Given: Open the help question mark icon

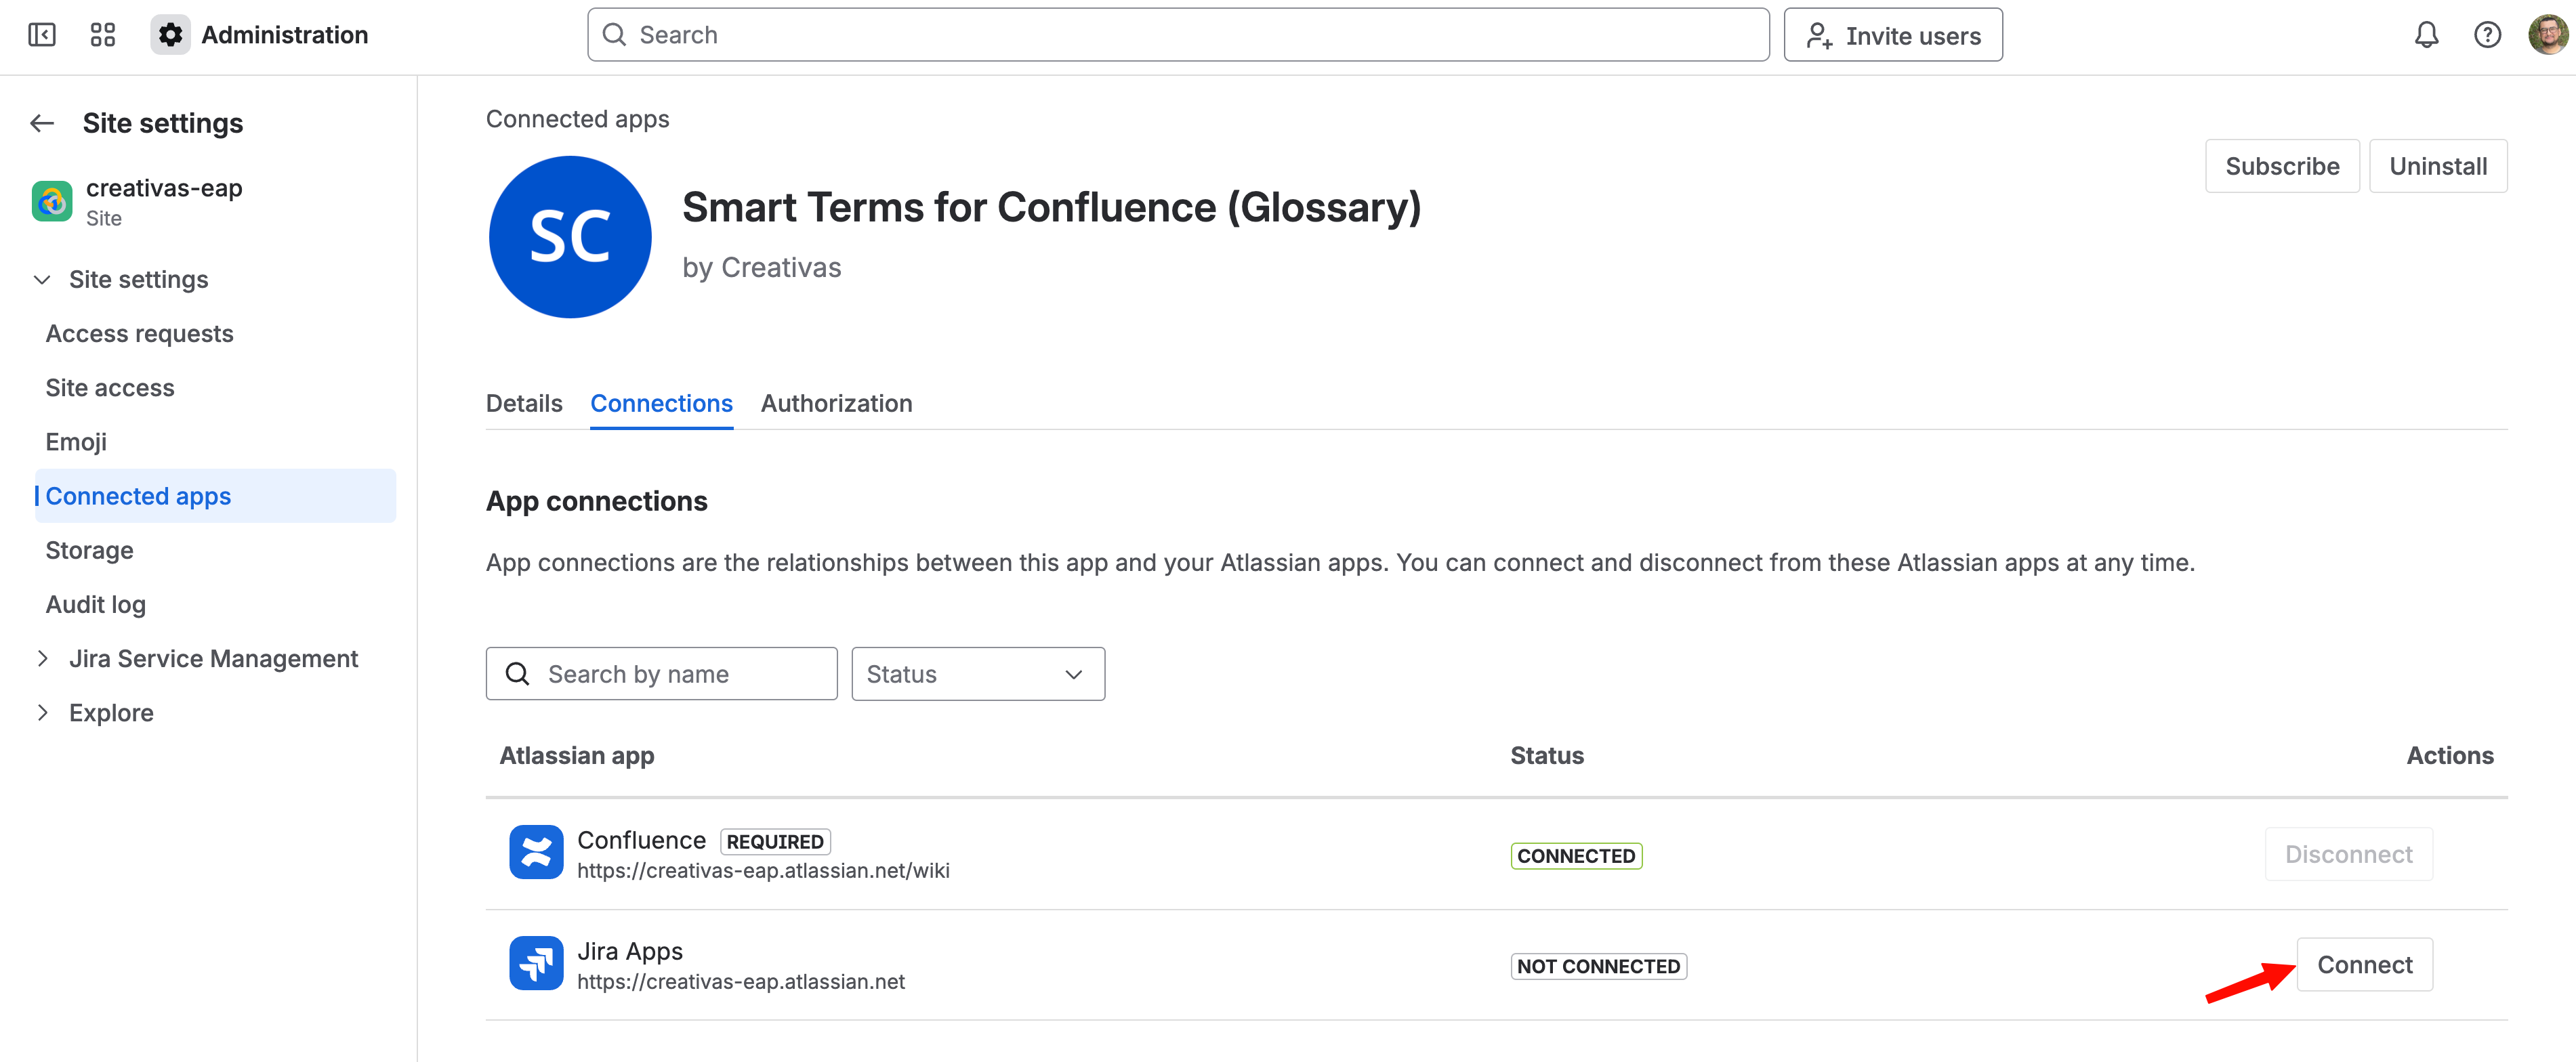Looking at the screenshot, I should coord(2487,35).
